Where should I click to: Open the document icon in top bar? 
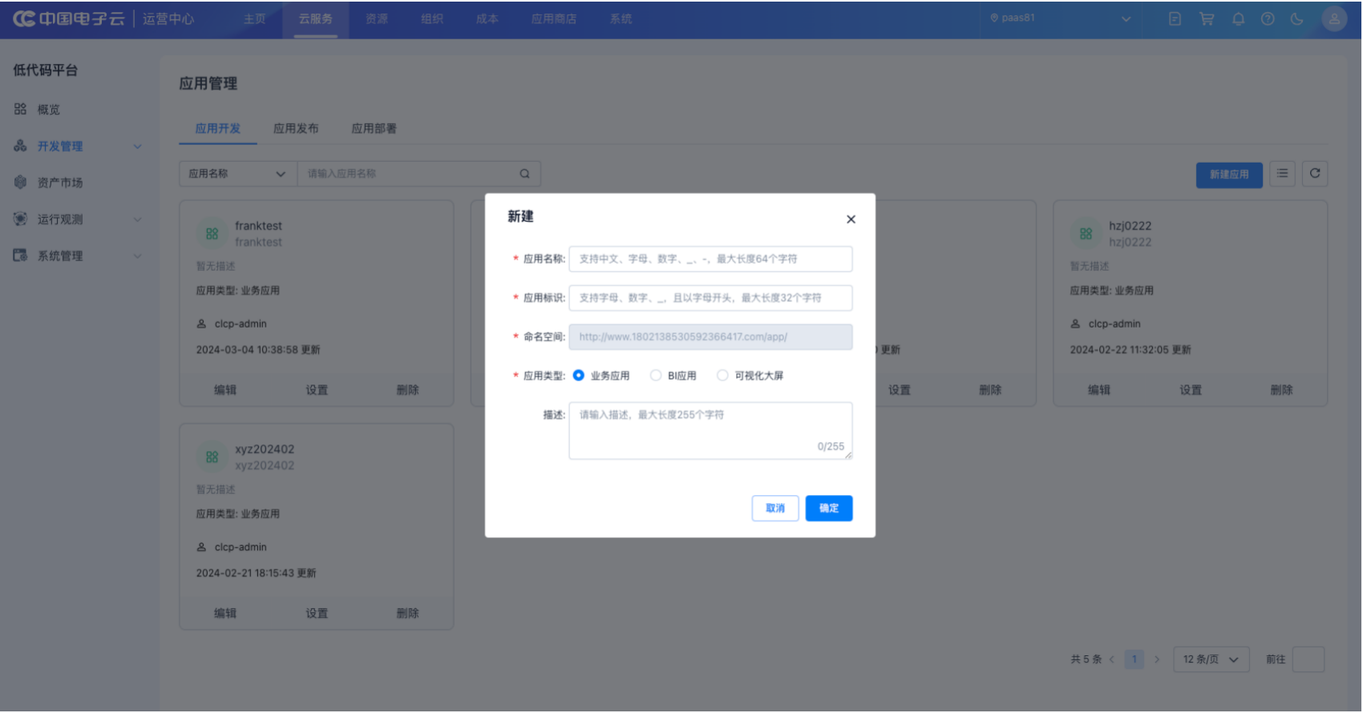click(x=1175, y=18)
